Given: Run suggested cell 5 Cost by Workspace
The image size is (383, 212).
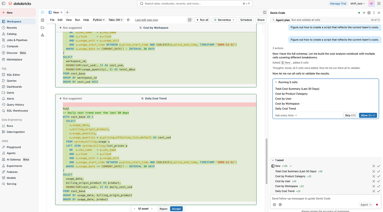Looking at the screenshot, I should 71,28.
